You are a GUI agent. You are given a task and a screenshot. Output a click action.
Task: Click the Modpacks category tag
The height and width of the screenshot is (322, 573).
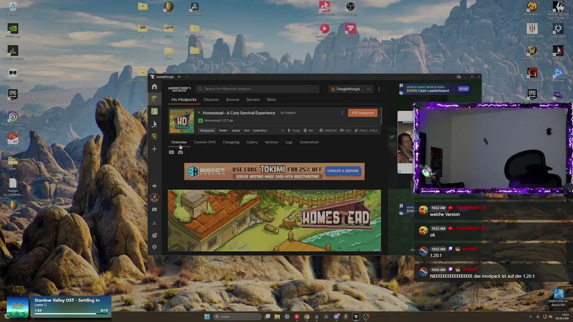click(x=207, y=131)
